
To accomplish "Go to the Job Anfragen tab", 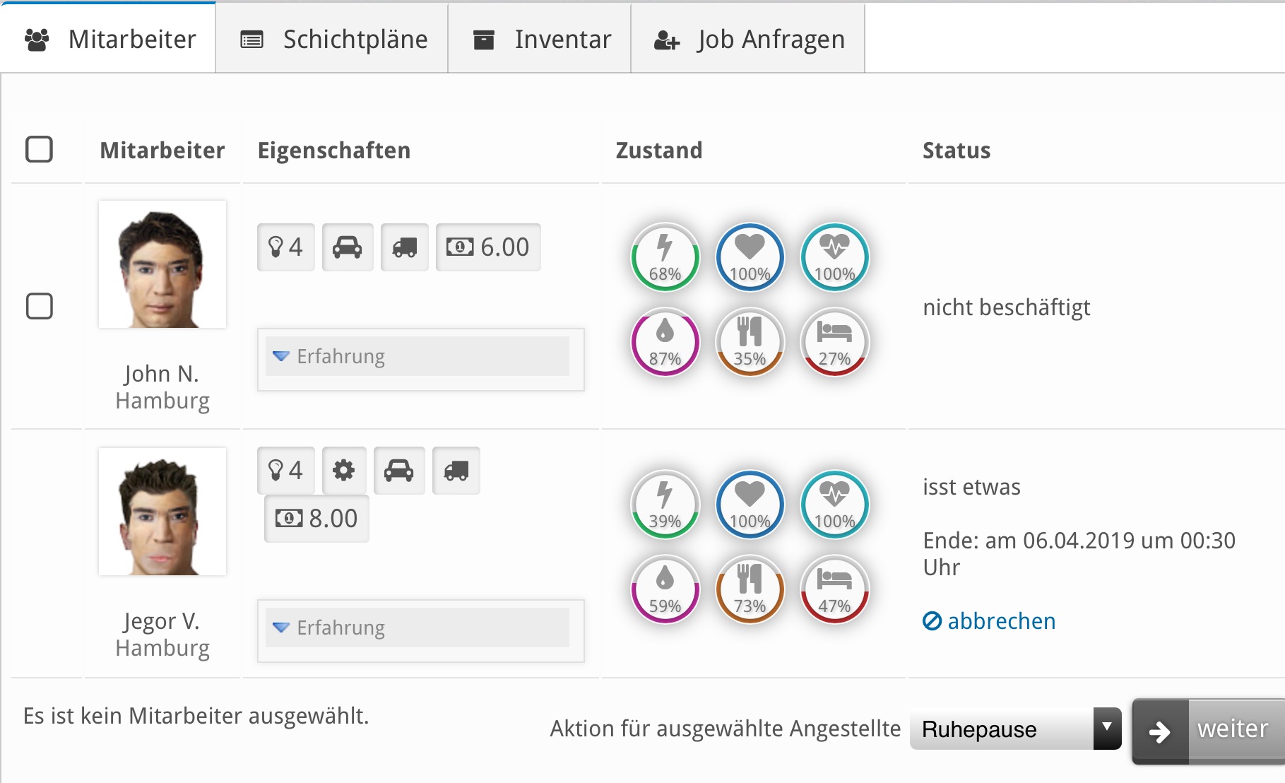I will click(748, 40).
